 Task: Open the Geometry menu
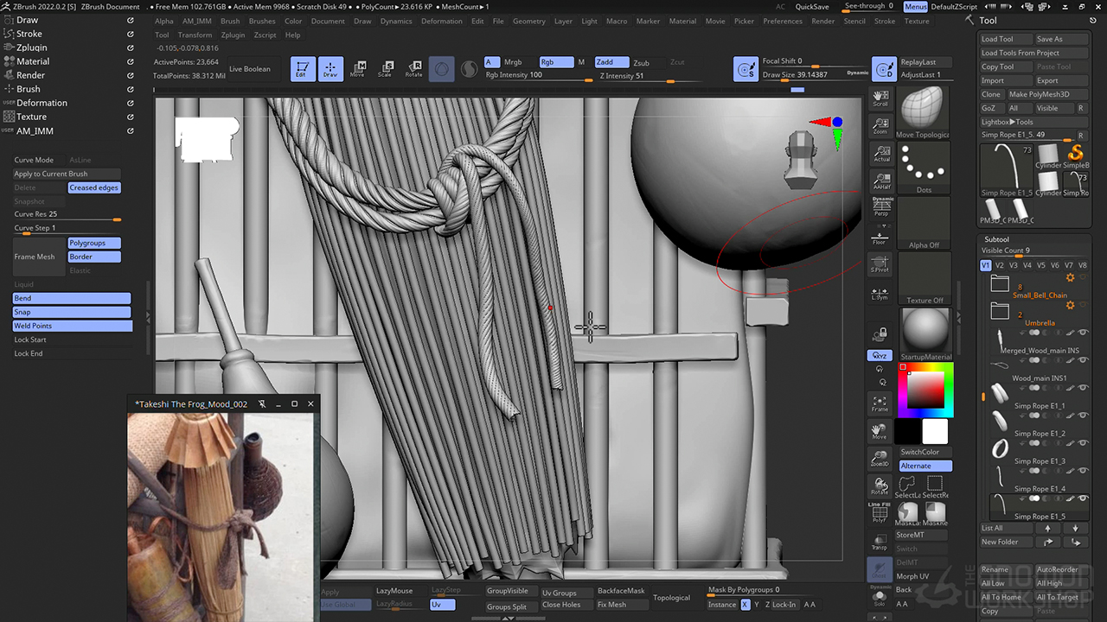coord(528,21)
